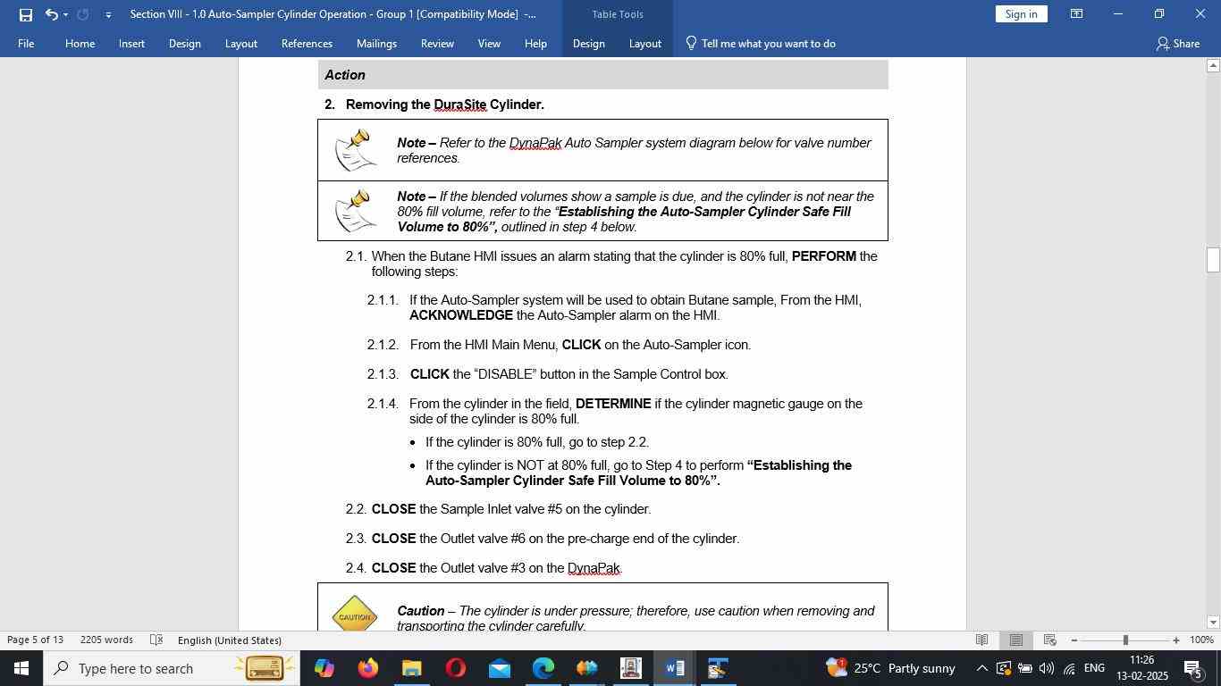Open Customize Quick Access Toolbar dropdown

click(x=108, y=14)
